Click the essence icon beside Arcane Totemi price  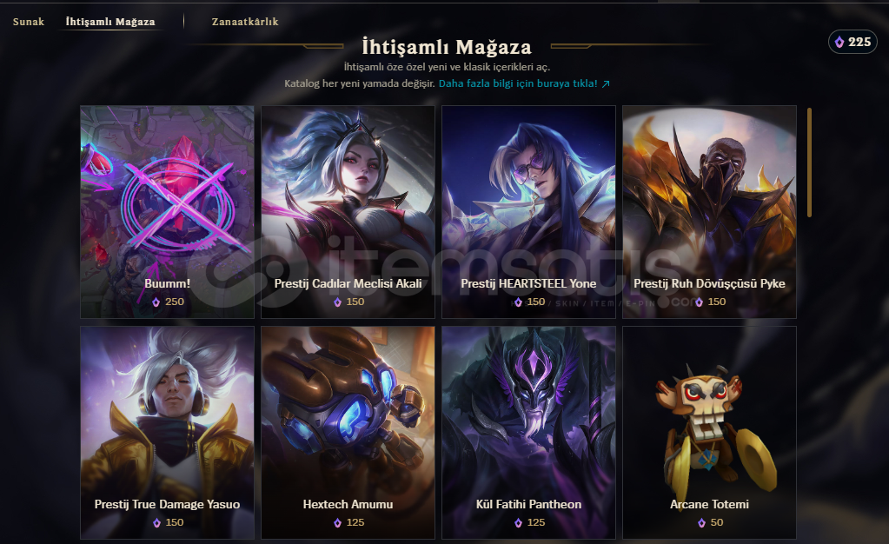pyautogui.click(x=702, y=522)
